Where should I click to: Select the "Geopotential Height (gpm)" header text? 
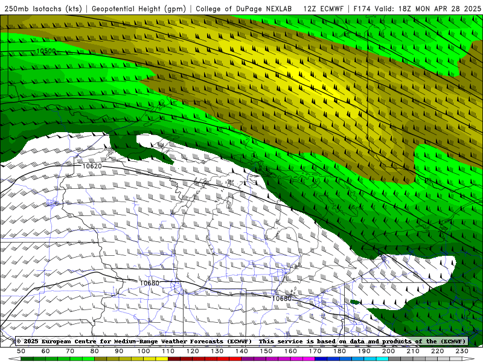139,8
